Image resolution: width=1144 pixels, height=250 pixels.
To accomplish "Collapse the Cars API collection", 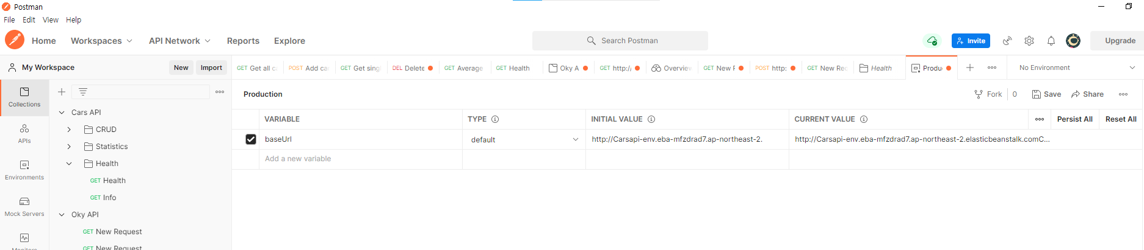I will click(62, 113).
